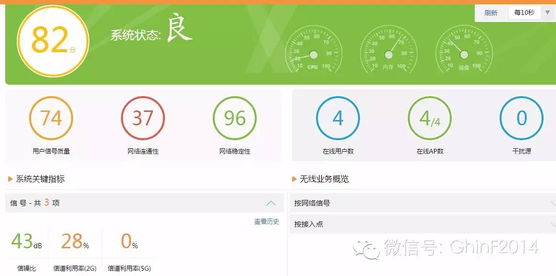Open the 查看历史 link

267,222
